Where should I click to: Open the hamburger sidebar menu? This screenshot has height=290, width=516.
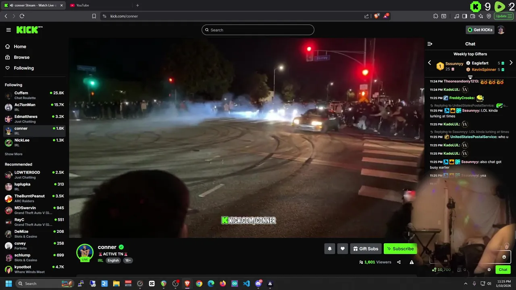click(8, 30)
